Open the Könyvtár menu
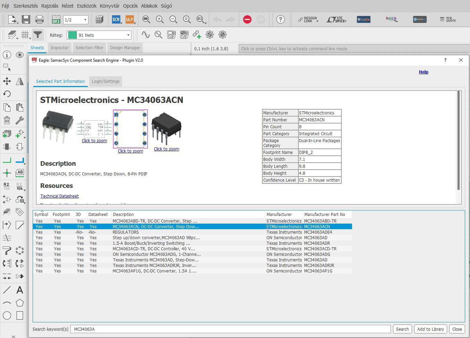470x338 pixels. tap(110, 6)
